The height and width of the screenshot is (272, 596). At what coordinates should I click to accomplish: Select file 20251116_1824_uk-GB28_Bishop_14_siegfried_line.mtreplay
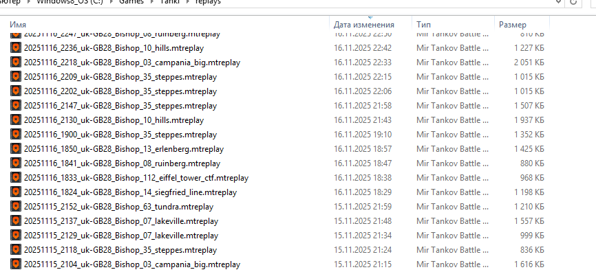130,192
